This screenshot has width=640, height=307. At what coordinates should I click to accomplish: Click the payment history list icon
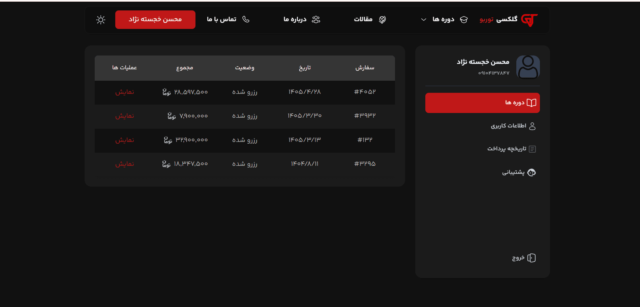click(532, 149)
